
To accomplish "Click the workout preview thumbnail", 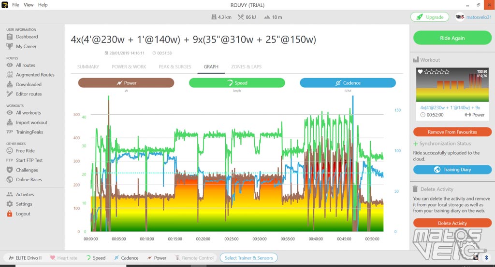I will pos(452,85).
